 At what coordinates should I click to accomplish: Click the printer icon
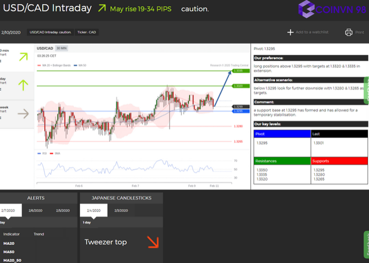pos(349,32)
